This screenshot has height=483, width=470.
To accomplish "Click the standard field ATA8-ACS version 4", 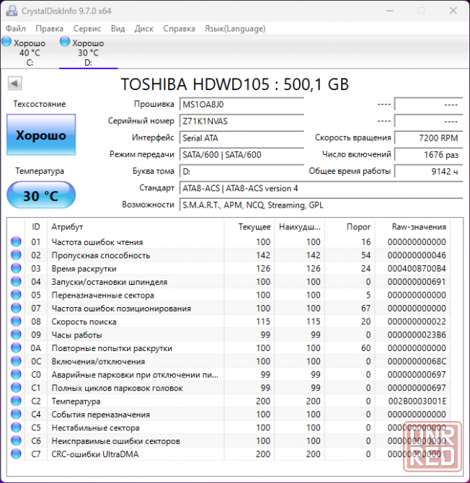I will [321, 188].
